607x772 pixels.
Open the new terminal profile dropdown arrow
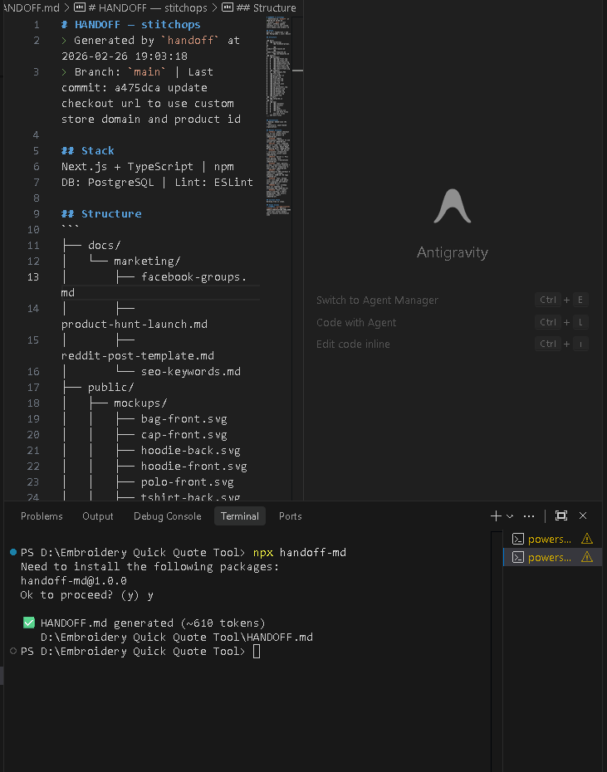[510, 516]
